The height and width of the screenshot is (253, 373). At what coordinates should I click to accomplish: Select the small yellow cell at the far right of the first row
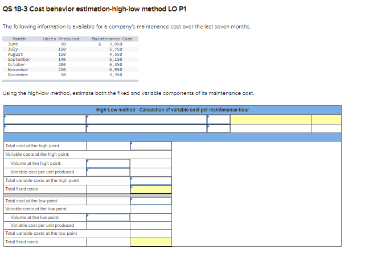coord(327,119)
